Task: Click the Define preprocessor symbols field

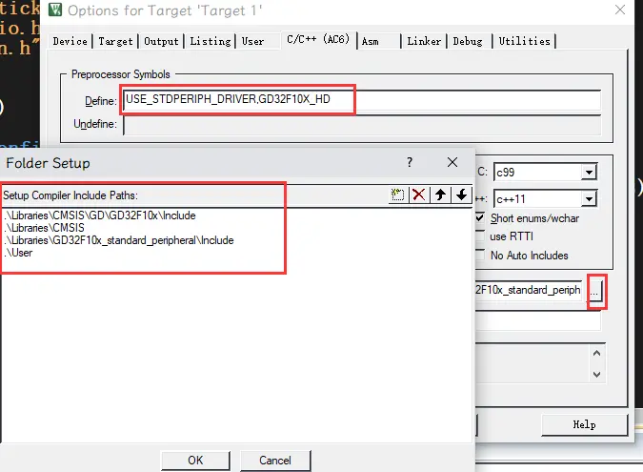Action: (x=362, y=100)
